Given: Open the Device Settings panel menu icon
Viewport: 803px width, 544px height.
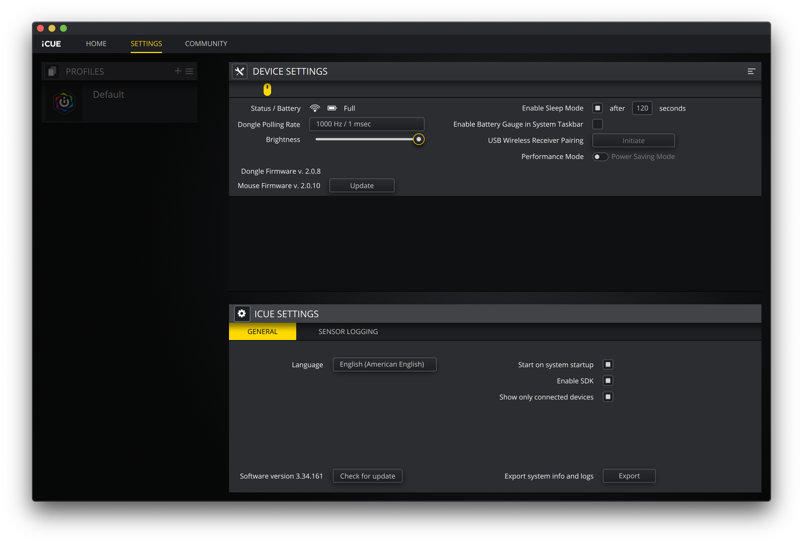Looking at the screenshot, I should pyautogui.click(x=751, y=72).
